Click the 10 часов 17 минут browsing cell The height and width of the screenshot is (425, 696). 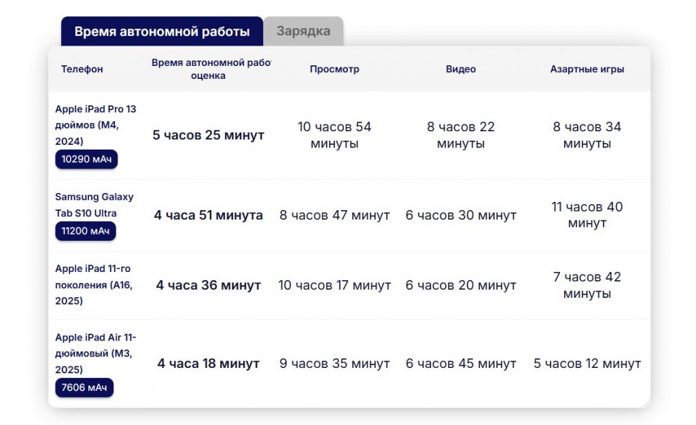334,286
